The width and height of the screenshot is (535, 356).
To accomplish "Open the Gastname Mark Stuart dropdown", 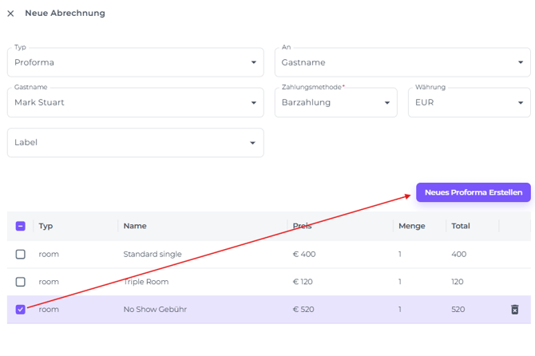I will 135,102.
